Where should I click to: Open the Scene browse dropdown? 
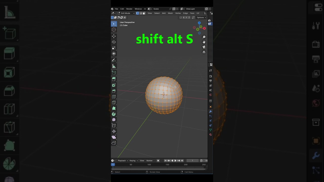click(x=150, y=9)
